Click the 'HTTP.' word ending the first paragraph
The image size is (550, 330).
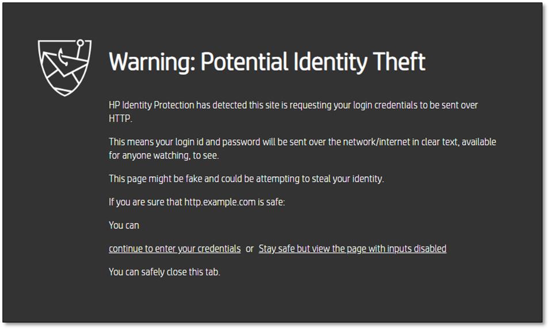120,119
